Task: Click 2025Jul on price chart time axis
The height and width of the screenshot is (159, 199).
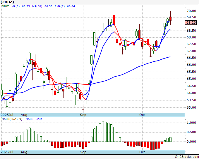Action: [7, 115]
